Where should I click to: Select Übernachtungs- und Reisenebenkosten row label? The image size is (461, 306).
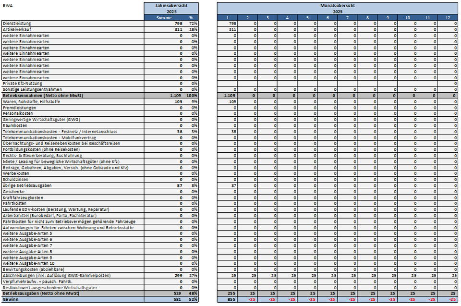(x=61, y=144)
